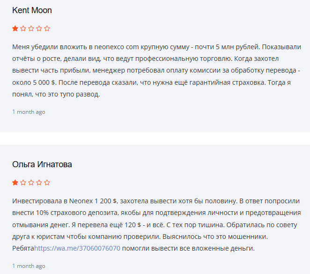Click the fifth star in Ольга Игнатова's rating
The image size is (310, 274).
click(x=47, y=182)
